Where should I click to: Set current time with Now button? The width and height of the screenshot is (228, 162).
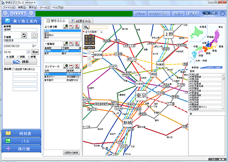click(35, 52)
